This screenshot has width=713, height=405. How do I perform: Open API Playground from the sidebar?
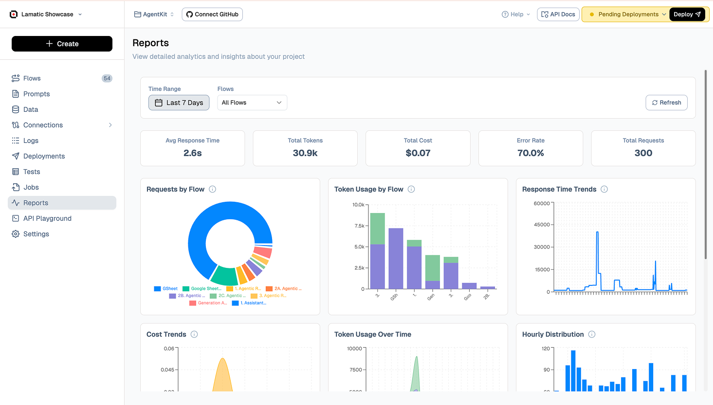point(62,218)
